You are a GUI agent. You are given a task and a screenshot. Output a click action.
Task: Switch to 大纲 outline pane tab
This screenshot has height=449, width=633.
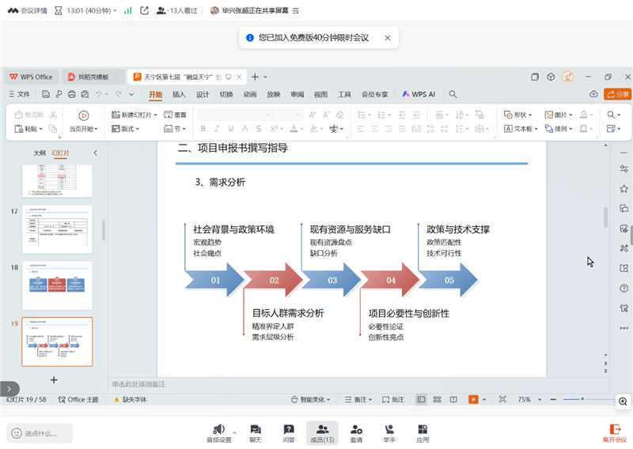click(39, 153)
